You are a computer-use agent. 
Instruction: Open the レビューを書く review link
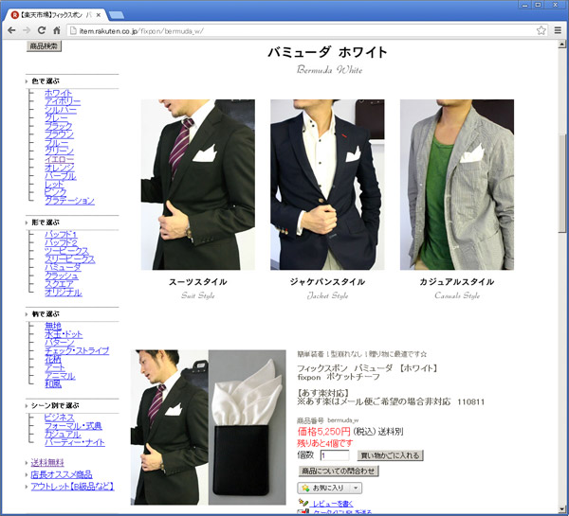333,504
